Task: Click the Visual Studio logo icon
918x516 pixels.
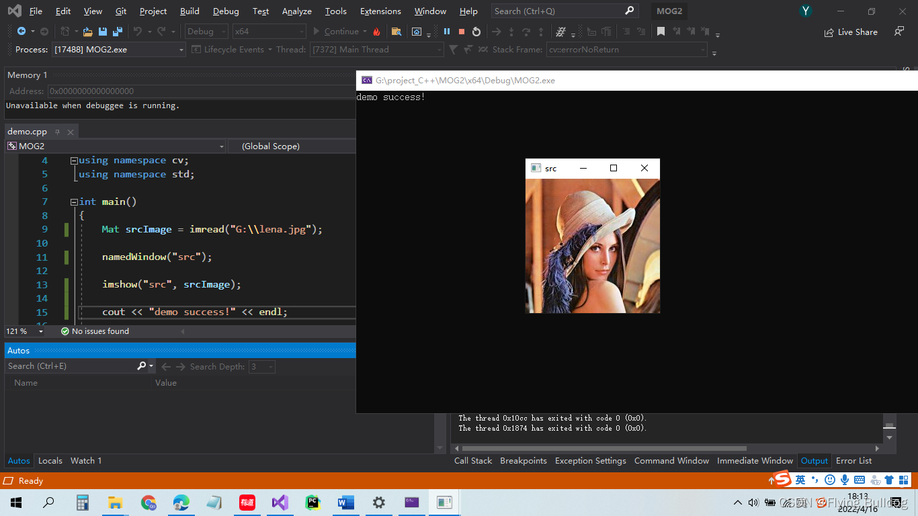Action: (x=14, y=11)
